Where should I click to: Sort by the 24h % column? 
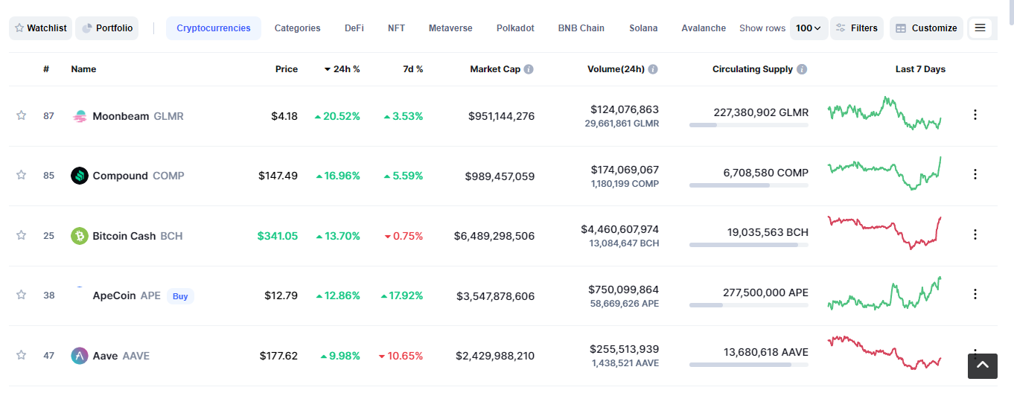[x=342, y=69]
